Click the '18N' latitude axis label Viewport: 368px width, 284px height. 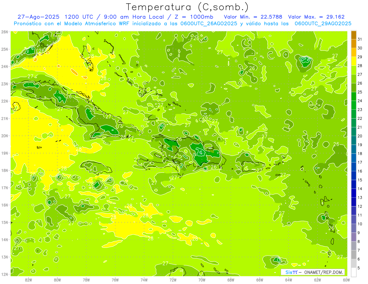[x=5, y=170]
